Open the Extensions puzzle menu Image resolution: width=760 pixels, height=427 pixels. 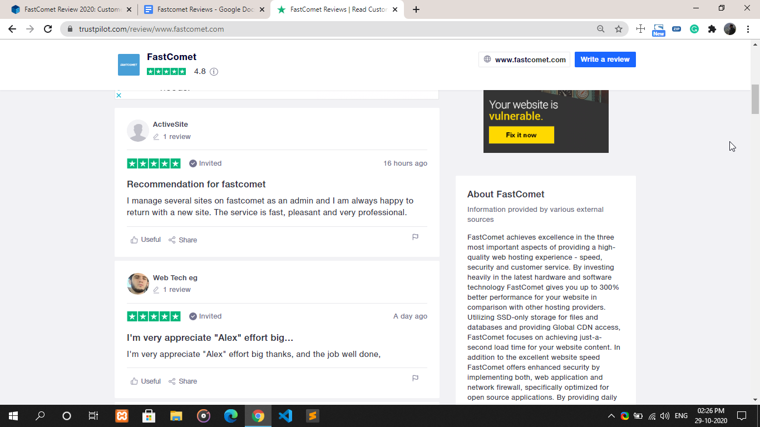point(712,29)
